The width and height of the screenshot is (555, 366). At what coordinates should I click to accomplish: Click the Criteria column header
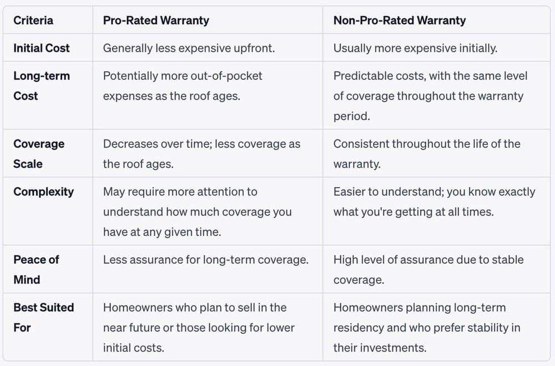point(33,21)
